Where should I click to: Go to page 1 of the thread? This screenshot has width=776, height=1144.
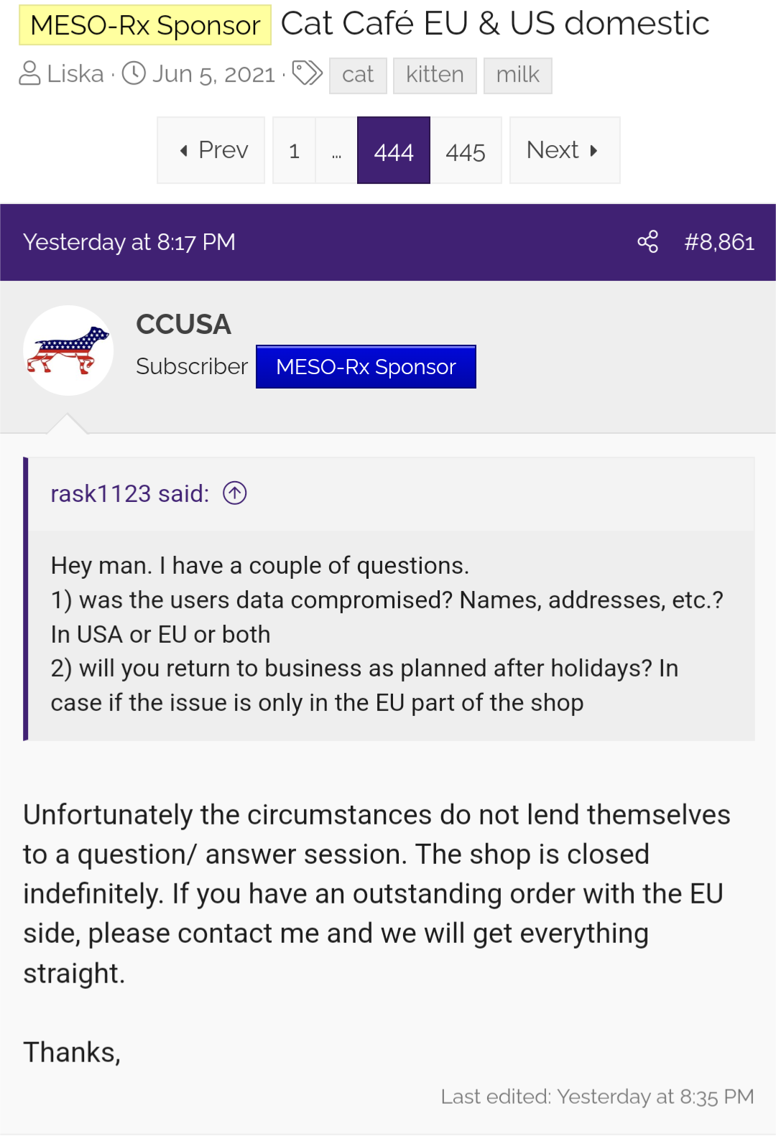[294, 150]
